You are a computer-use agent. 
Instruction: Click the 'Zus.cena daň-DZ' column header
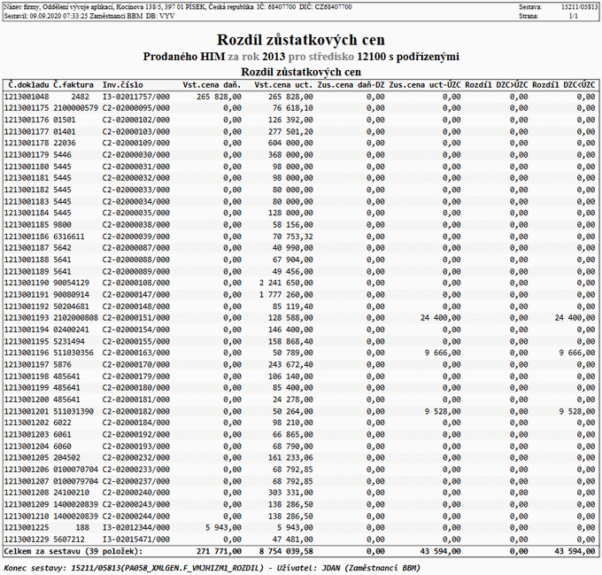coord(351,85)
